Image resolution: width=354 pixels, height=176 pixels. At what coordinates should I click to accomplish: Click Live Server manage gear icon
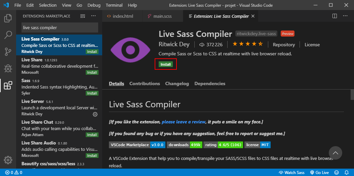pos(95,114)
